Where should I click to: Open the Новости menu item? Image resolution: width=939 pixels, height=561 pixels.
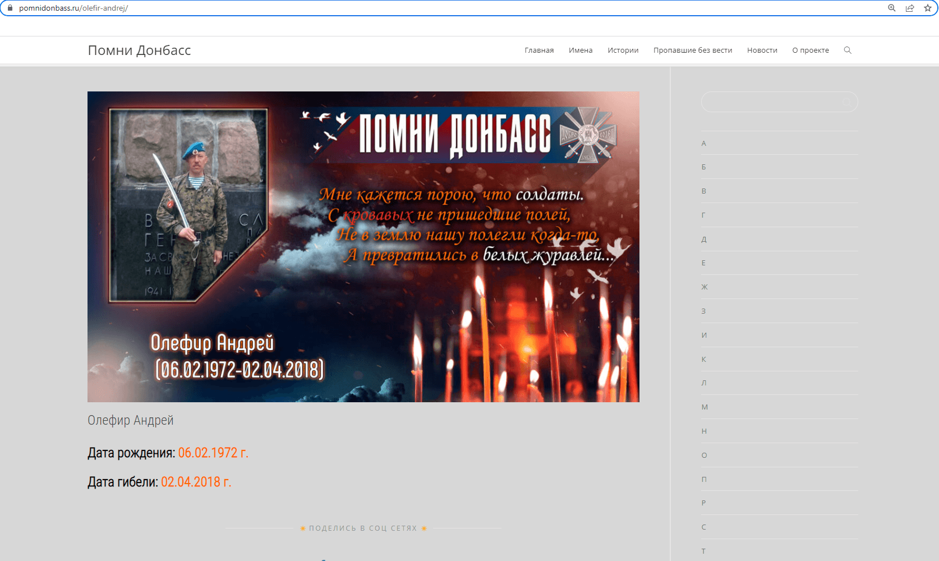pos(762,50)
